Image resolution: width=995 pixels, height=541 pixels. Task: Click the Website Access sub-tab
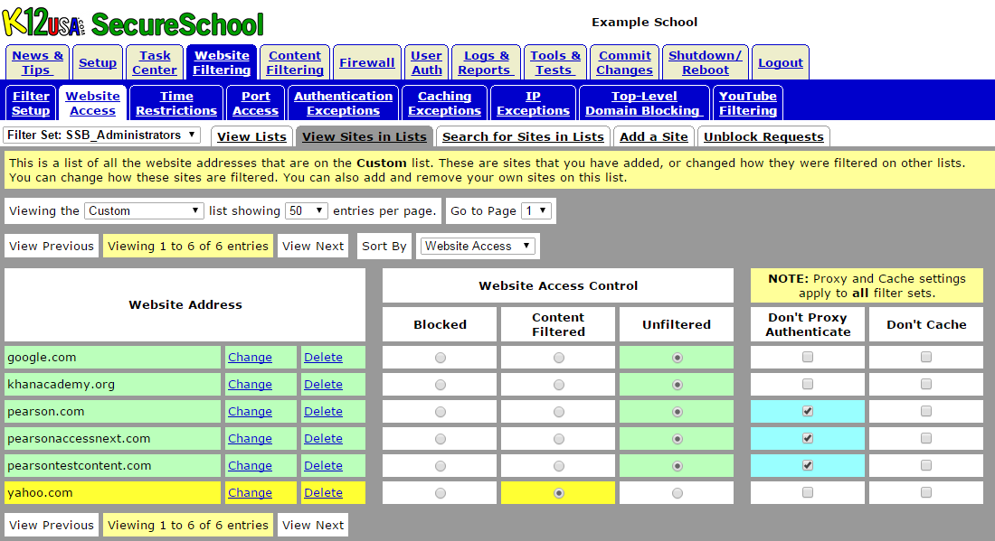92,103
